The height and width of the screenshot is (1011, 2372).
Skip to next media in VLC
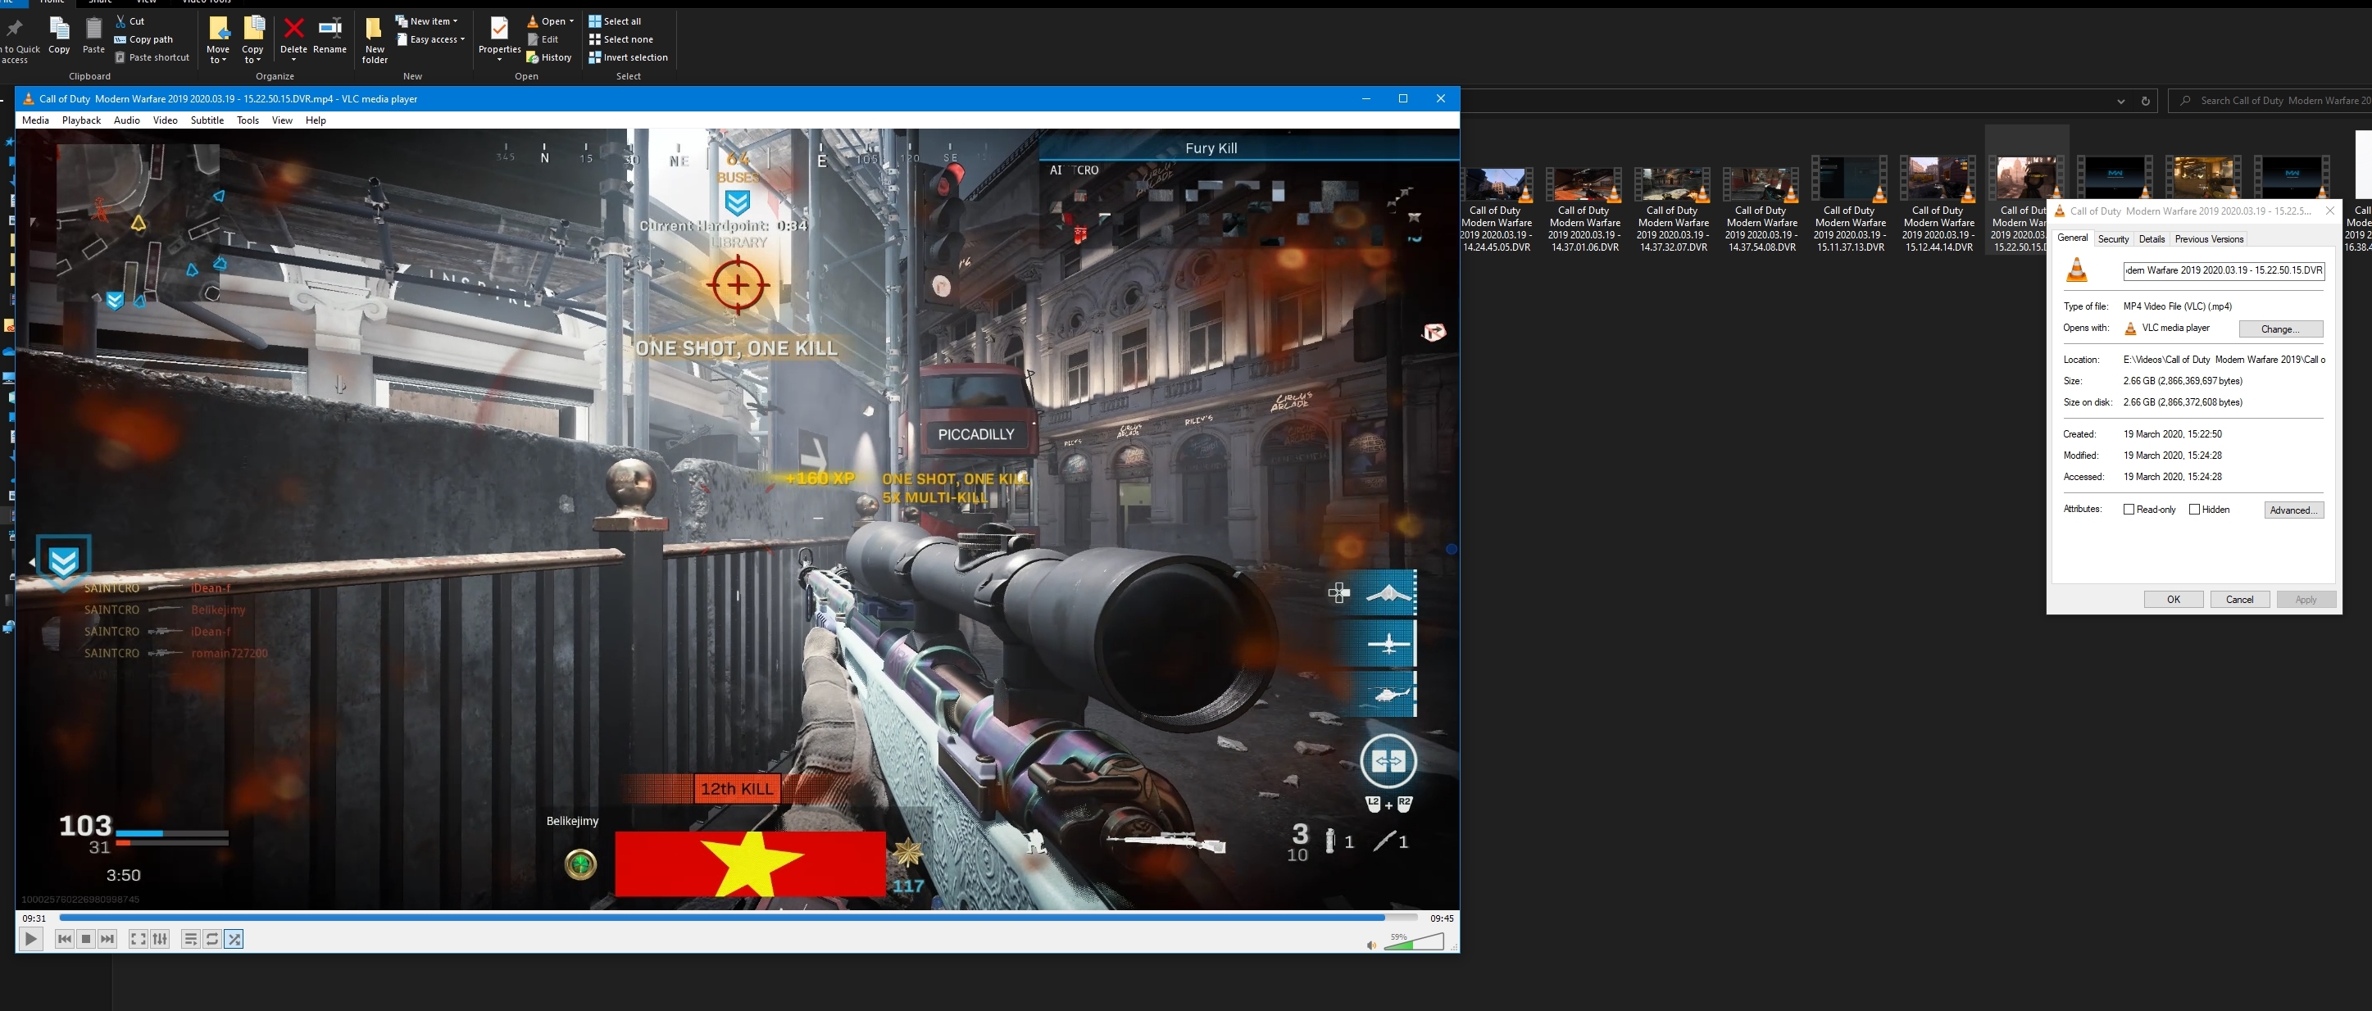click(x=107, y=939)
